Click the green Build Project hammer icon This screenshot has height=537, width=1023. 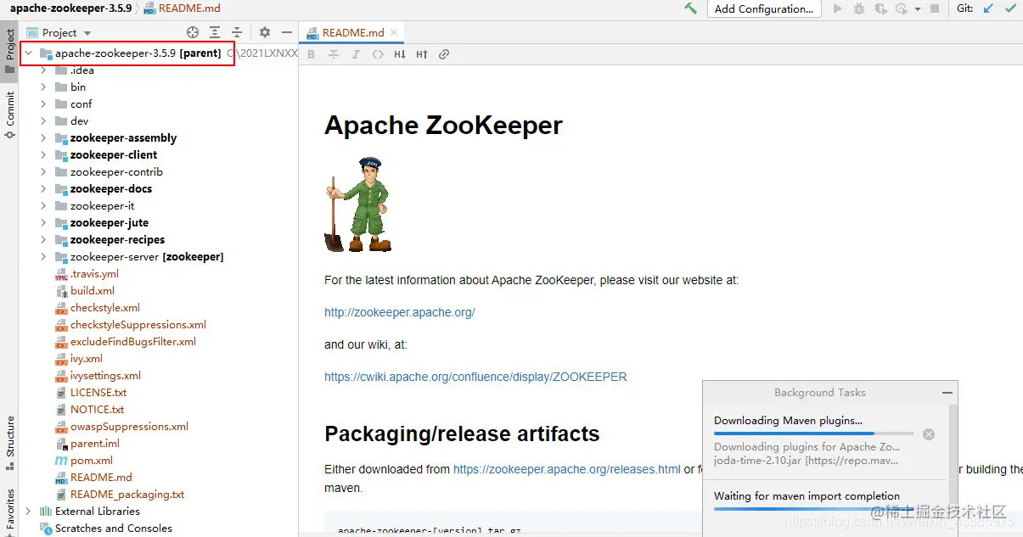[x=691, y=8]
